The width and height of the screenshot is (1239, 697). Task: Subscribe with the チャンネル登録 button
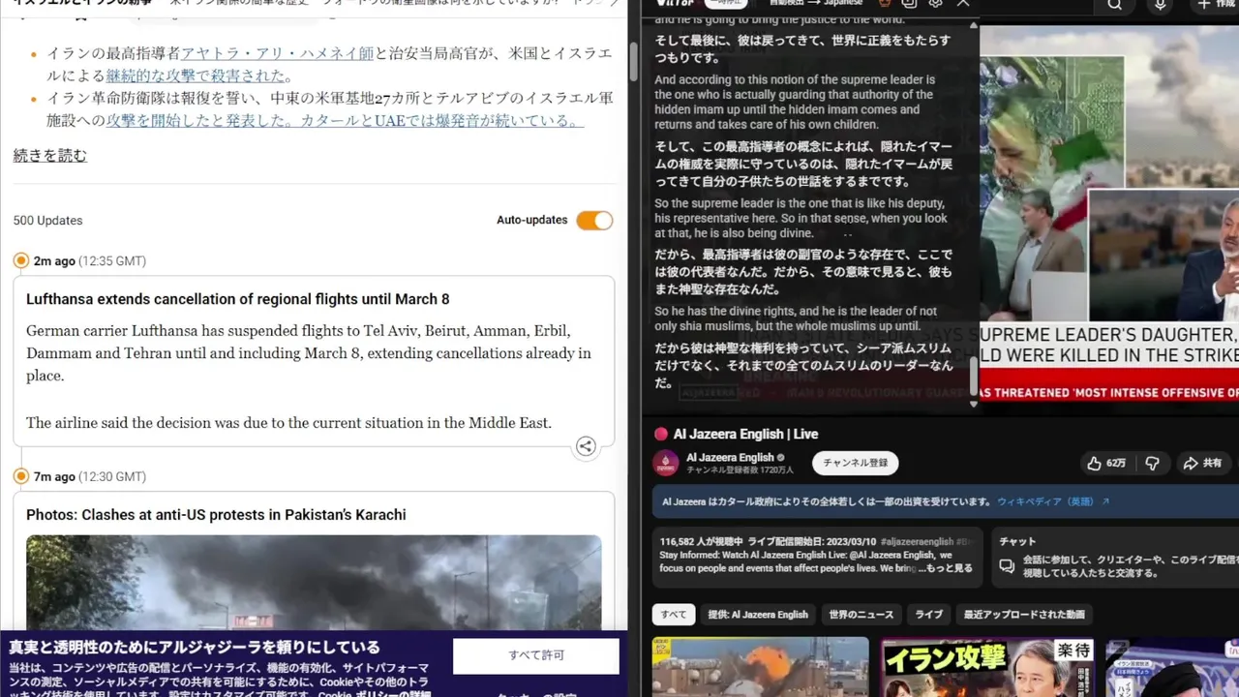point(856,463)
